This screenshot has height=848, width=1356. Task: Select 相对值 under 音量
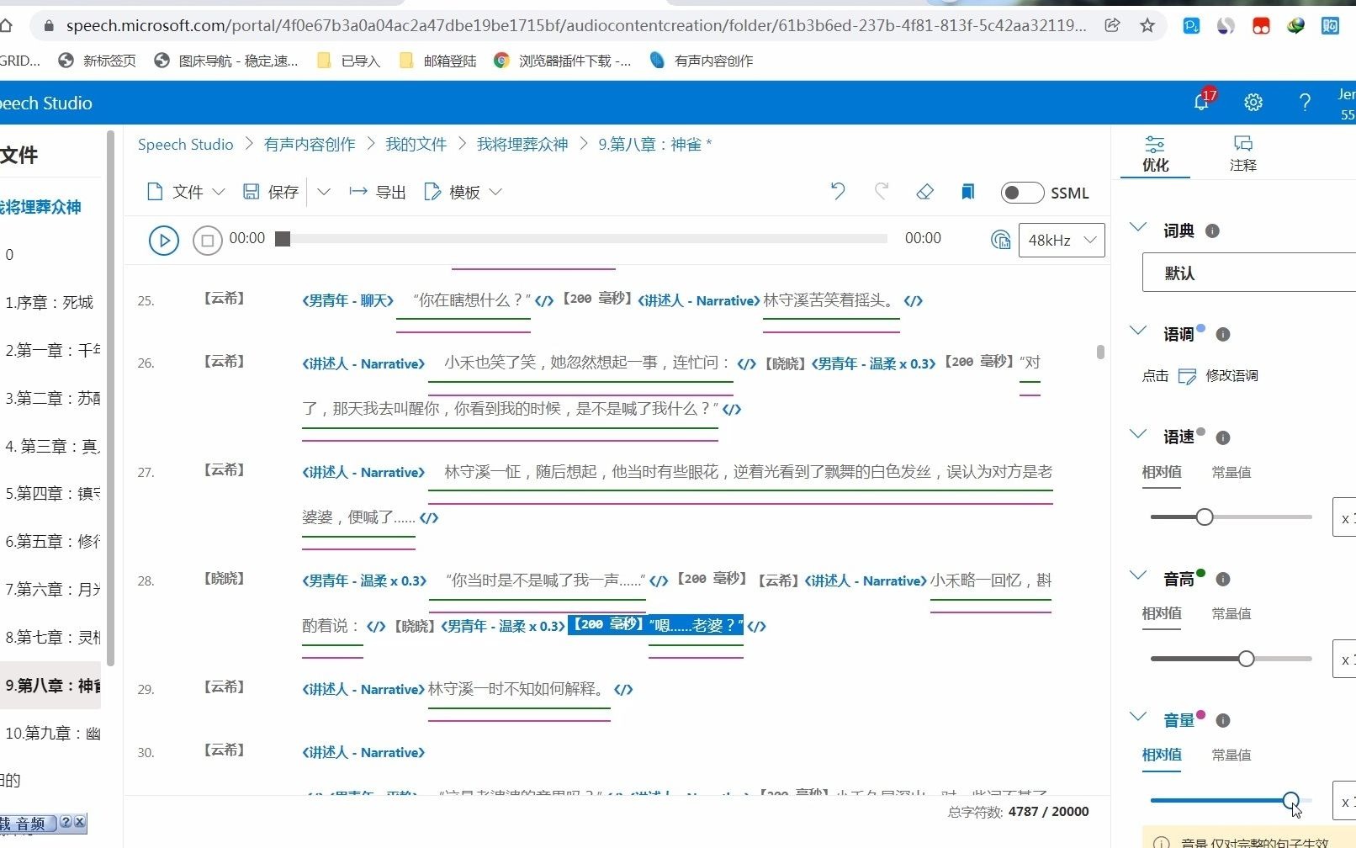tap(1162, 755)
